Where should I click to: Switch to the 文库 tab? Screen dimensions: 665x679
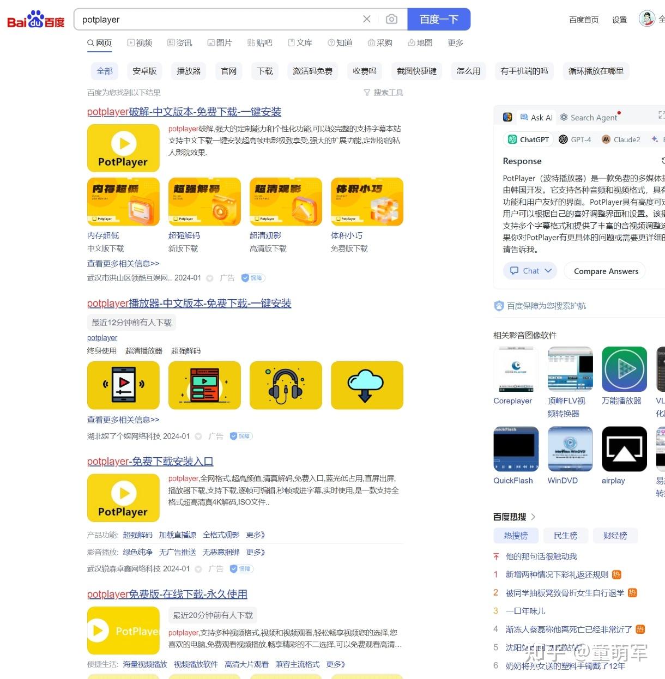click(300, 43)
